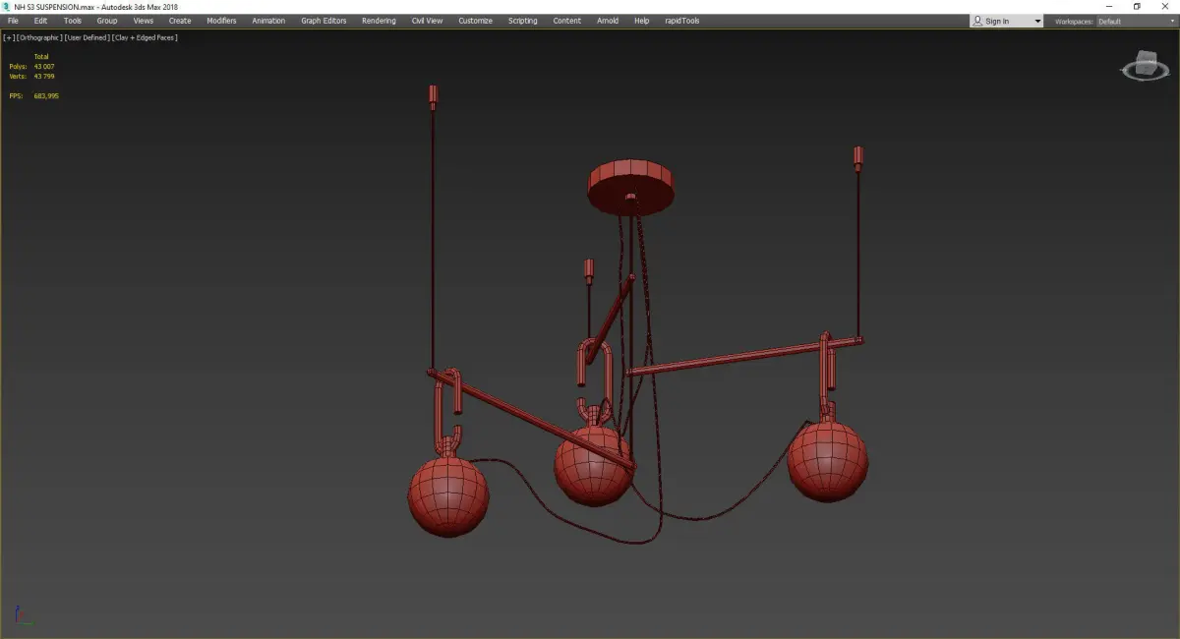The width and height of the screenshot is (1180, 639).
Task: Open the Edit menu
Action: coord(40,21)
